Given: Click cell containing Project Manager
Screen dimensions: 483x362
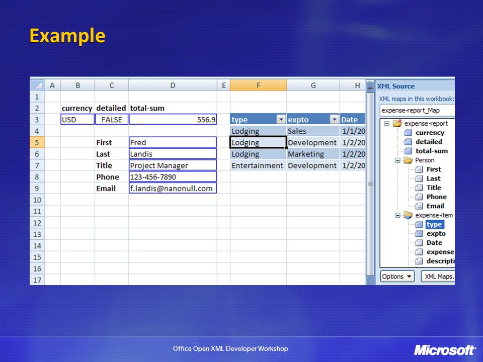Looking at the screenshot, I should pos(173,165).
